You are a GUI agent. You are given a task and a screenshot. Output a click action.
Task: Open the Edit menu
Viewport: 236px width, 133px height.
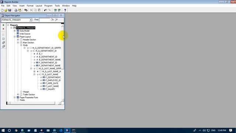[x=8, y=6]
